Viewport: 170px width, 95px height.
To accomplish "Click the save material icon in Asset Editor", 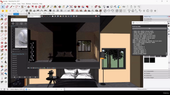I will point(25,77).
